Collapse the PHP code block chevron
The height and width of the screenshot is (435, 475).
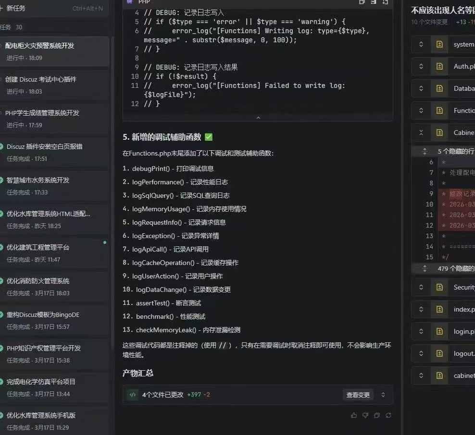coord(258,117)
